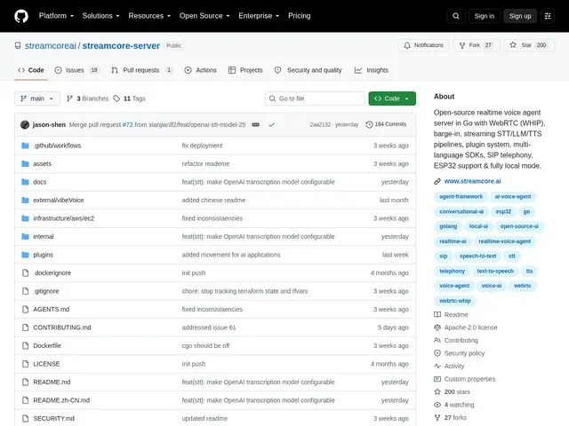Viewport: 569px width, 426px height.
Task: Expand commit message ellipsis button
Action: point(255,124)
